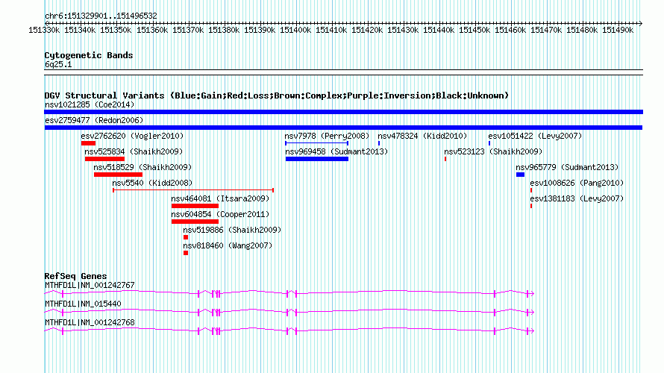Screen dimensions: 664x373
Task: Click the small blue block of nsv965779
Action: pos(520,175)
